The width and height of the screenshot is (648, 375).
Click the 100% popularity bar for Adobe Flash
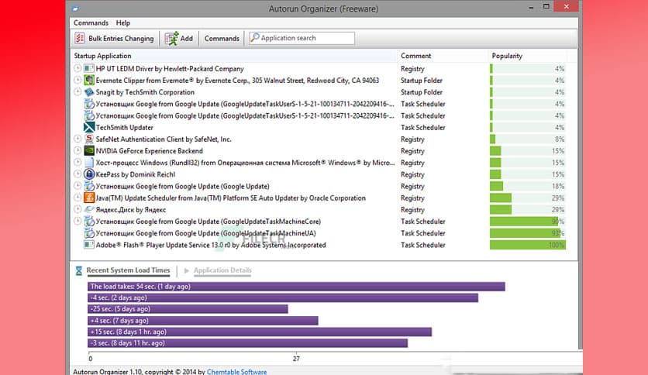pyautogui.click(x=528, y=245)
